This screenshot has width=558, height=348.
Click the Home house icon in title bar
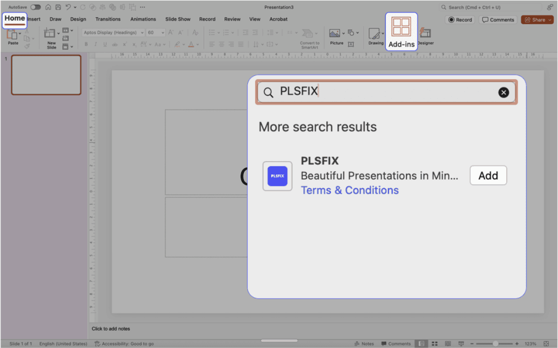click(48, 7)
